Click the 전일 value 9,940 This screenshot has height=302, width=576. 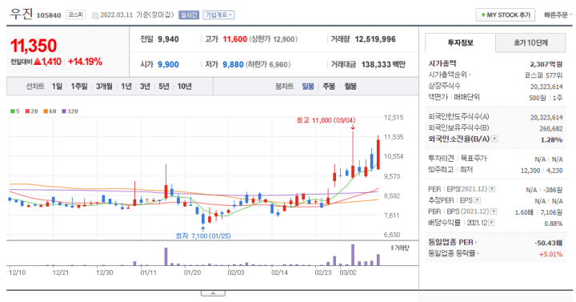[x=168, y=39]
